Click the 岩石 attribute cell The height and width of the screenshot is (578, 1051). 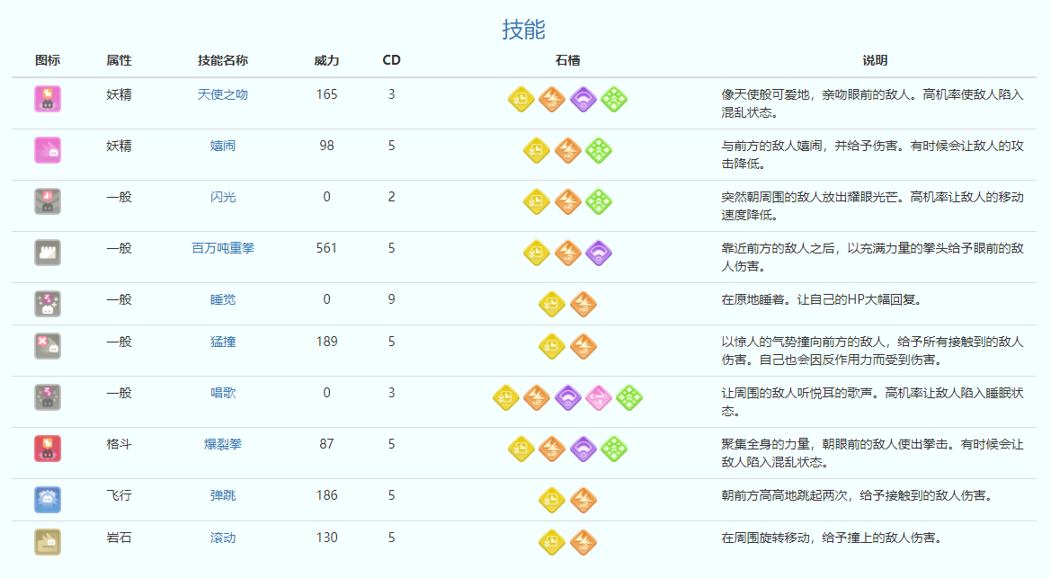click(119, 538)
